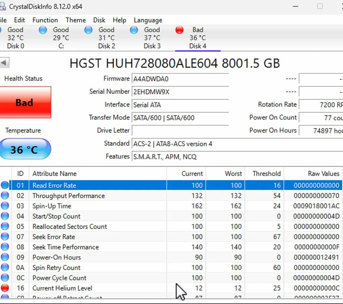This screenshot has height=304, width=343.
Task: Click blue status orb of Read Error Rate
Action: pos(5,185)
